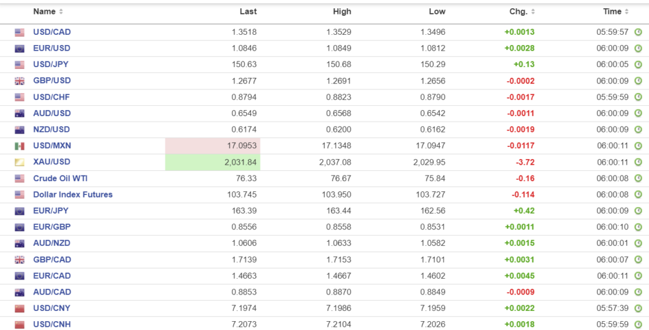Image resolution: width=649 pixels, height=330 pixels.
Task: Open the USD/CHF pair link
Action: pos(52,97)
